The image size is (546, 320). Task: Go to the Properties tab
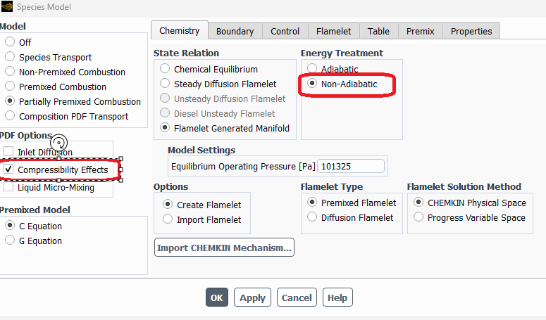tap(471, 31)
